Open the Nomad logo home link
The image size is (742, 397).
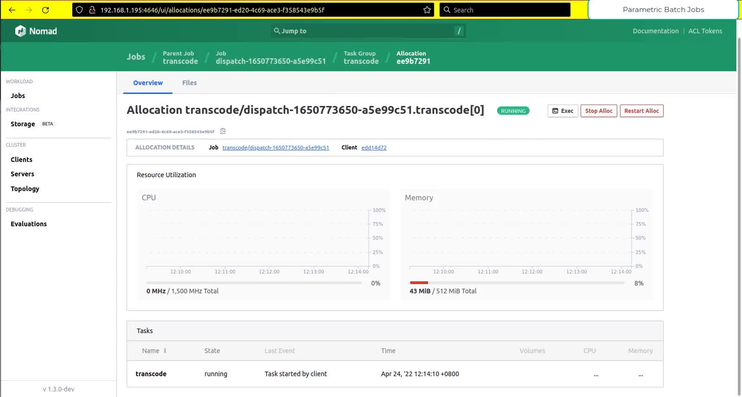pyautogui.click(x=36, y=31)
